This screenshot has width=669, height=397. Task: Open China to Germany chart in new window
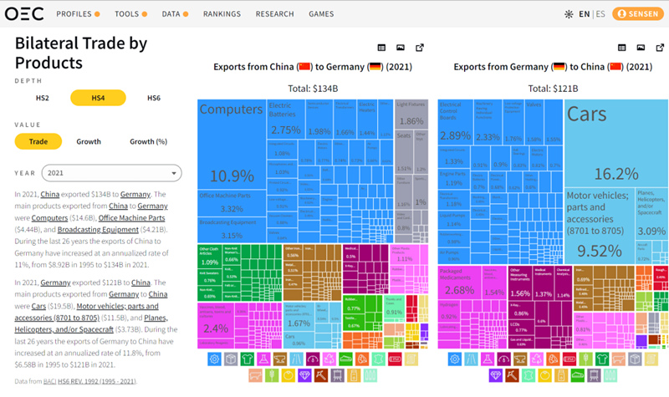pos(420,48)
